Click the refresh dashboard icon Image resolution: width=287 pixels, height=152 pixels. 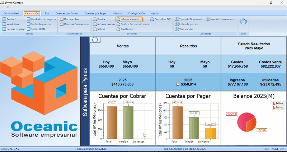tap(95, 40)
